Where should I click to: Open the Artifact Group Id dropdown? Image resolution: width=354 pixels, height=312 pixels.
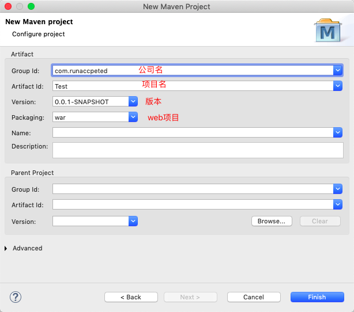[338, 70]
